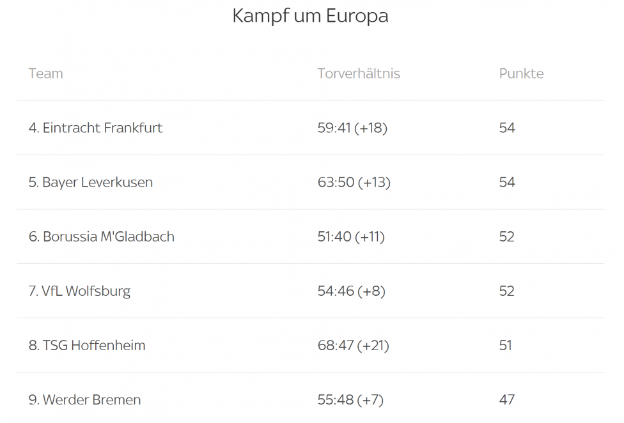Select VfL Wolfsburg's 52 points value
Screen dimensions: 624x423
[506, 291]
